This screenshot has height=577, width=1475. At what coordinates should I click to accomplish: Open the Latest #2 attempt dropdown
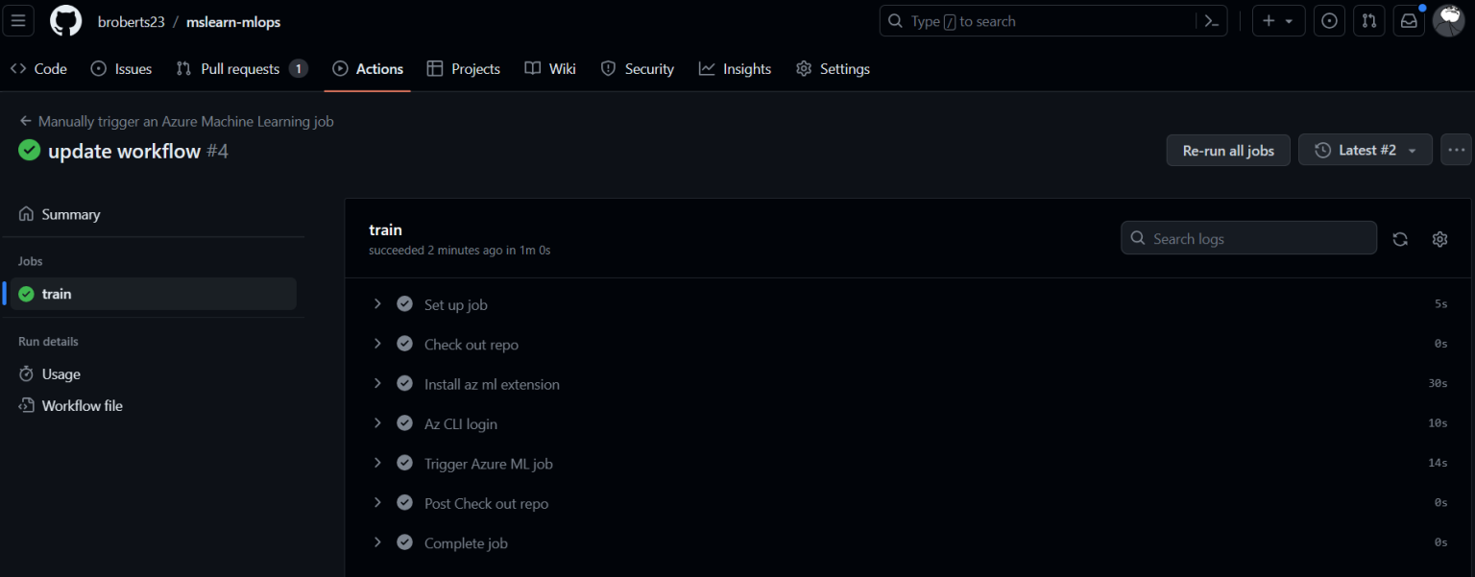tap(1365, 150)
